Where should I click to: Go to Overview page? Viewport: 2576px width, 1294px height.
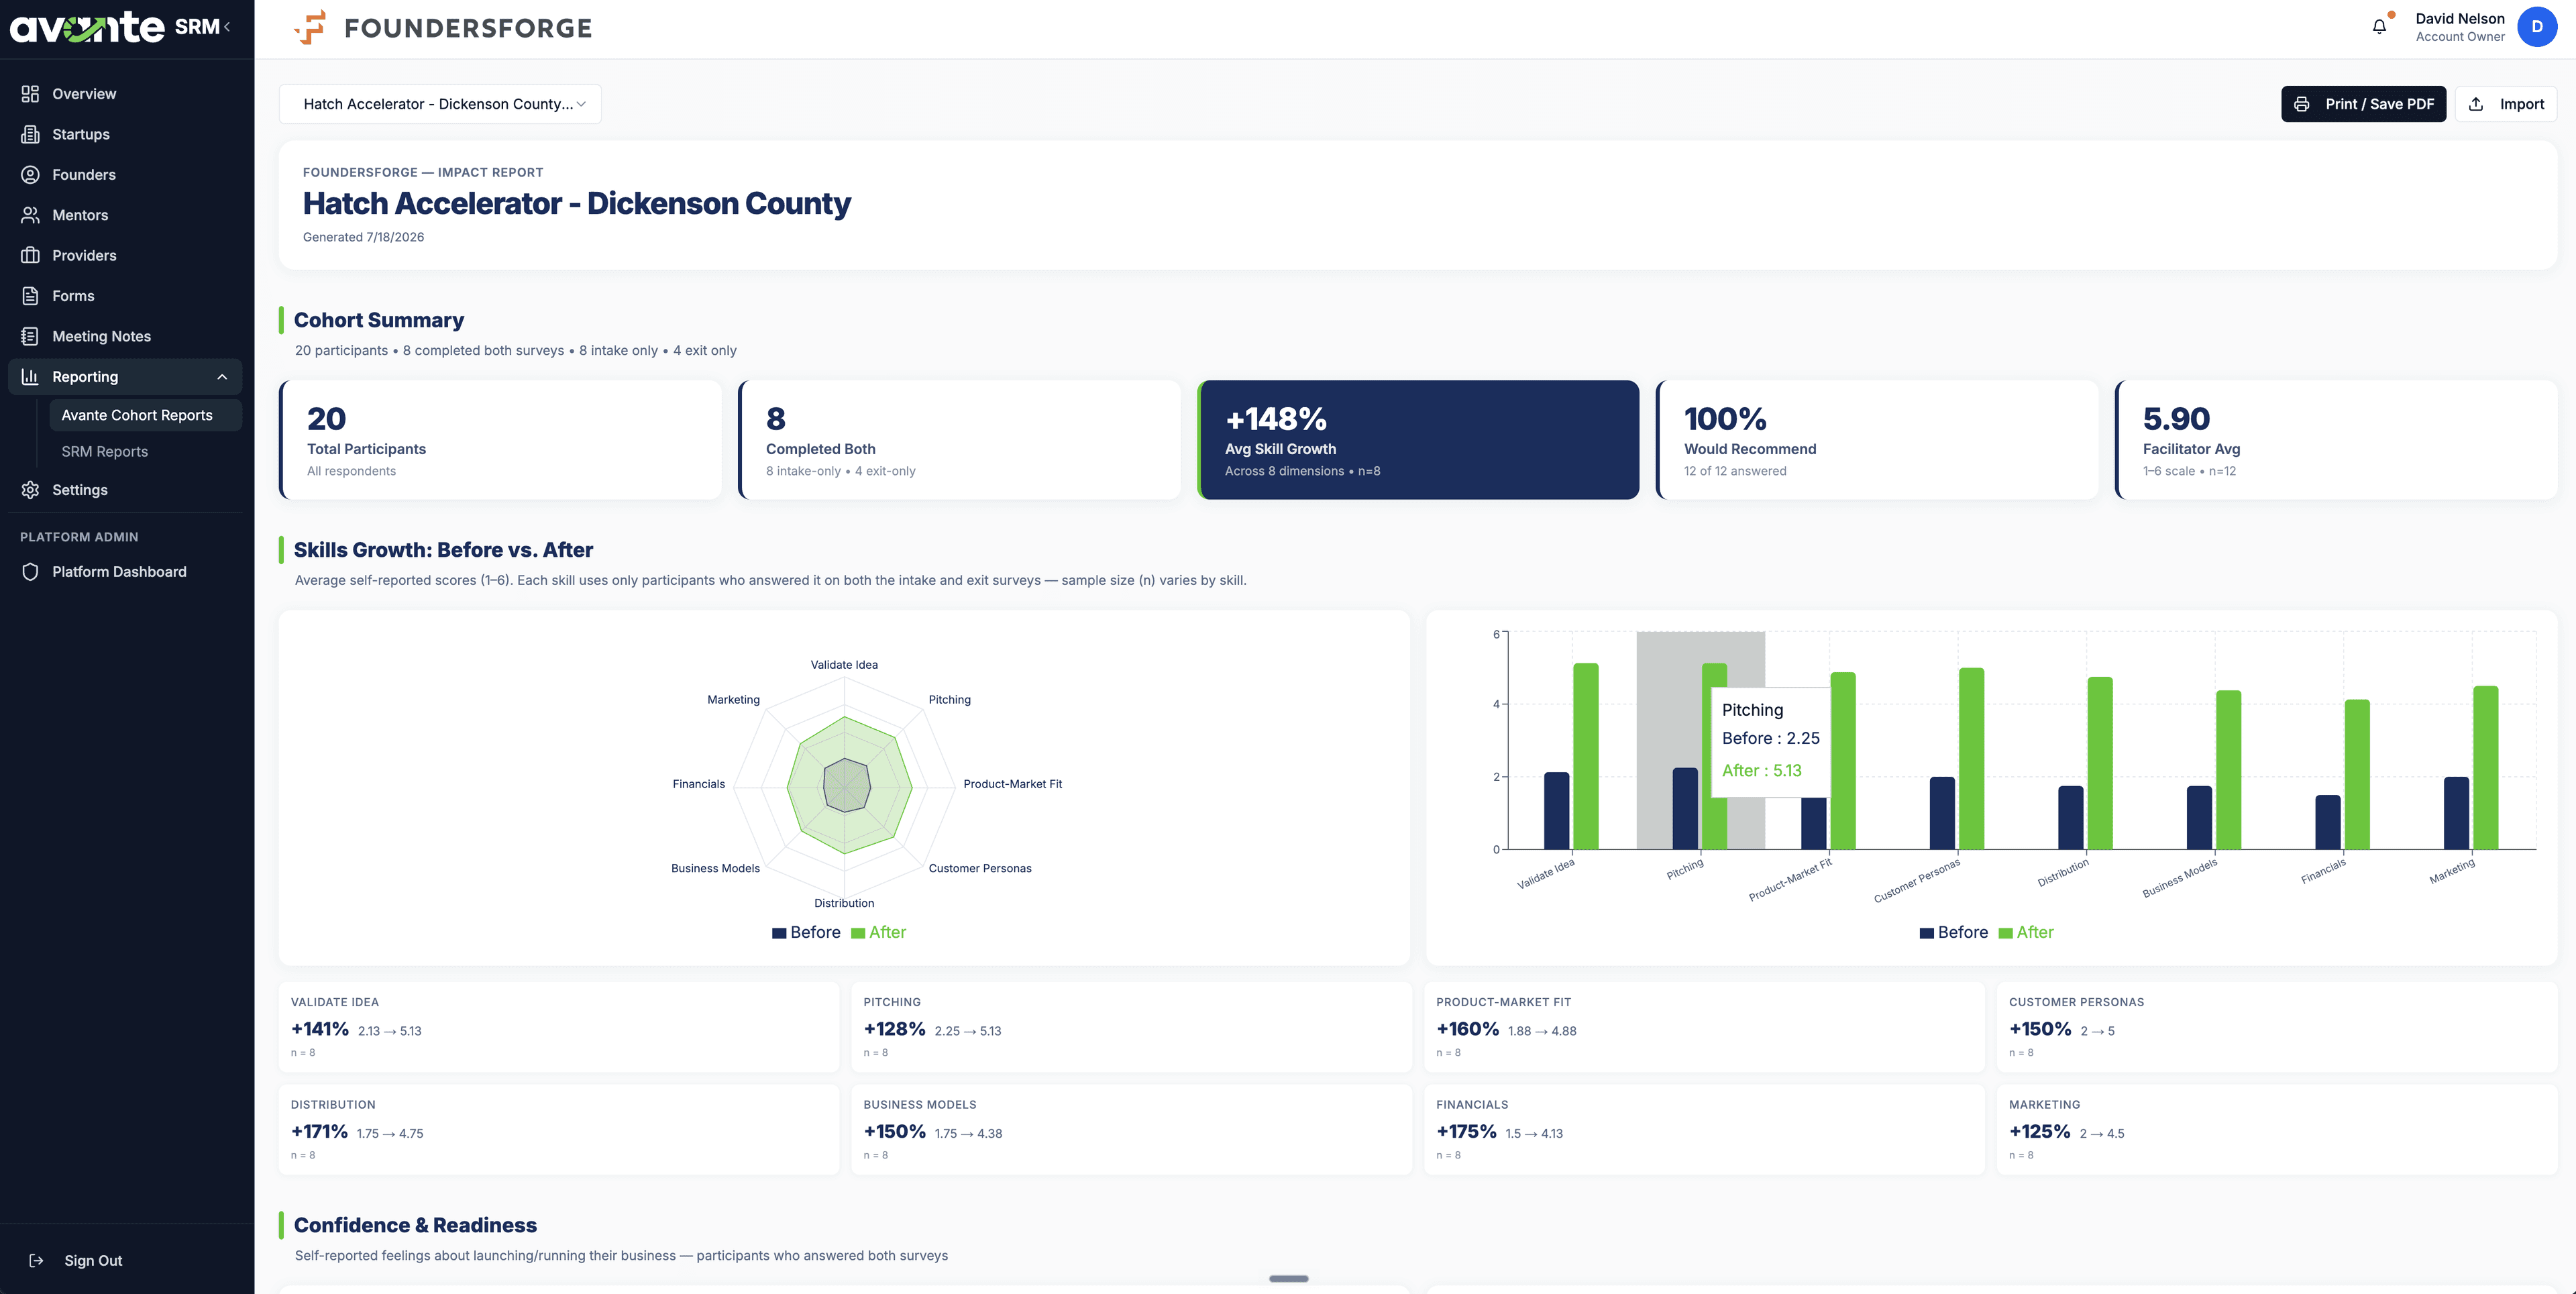(125, 94)
